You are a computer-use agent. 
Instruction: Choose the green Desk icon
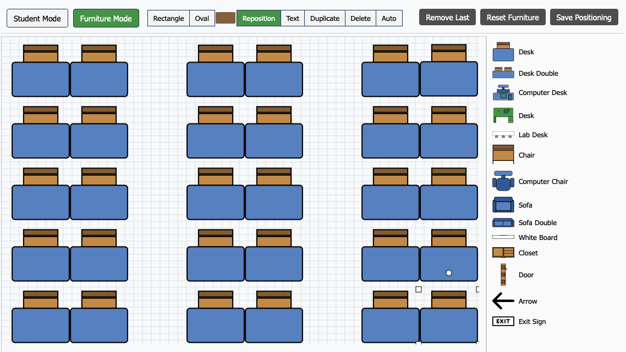click(x=503, y=115)
